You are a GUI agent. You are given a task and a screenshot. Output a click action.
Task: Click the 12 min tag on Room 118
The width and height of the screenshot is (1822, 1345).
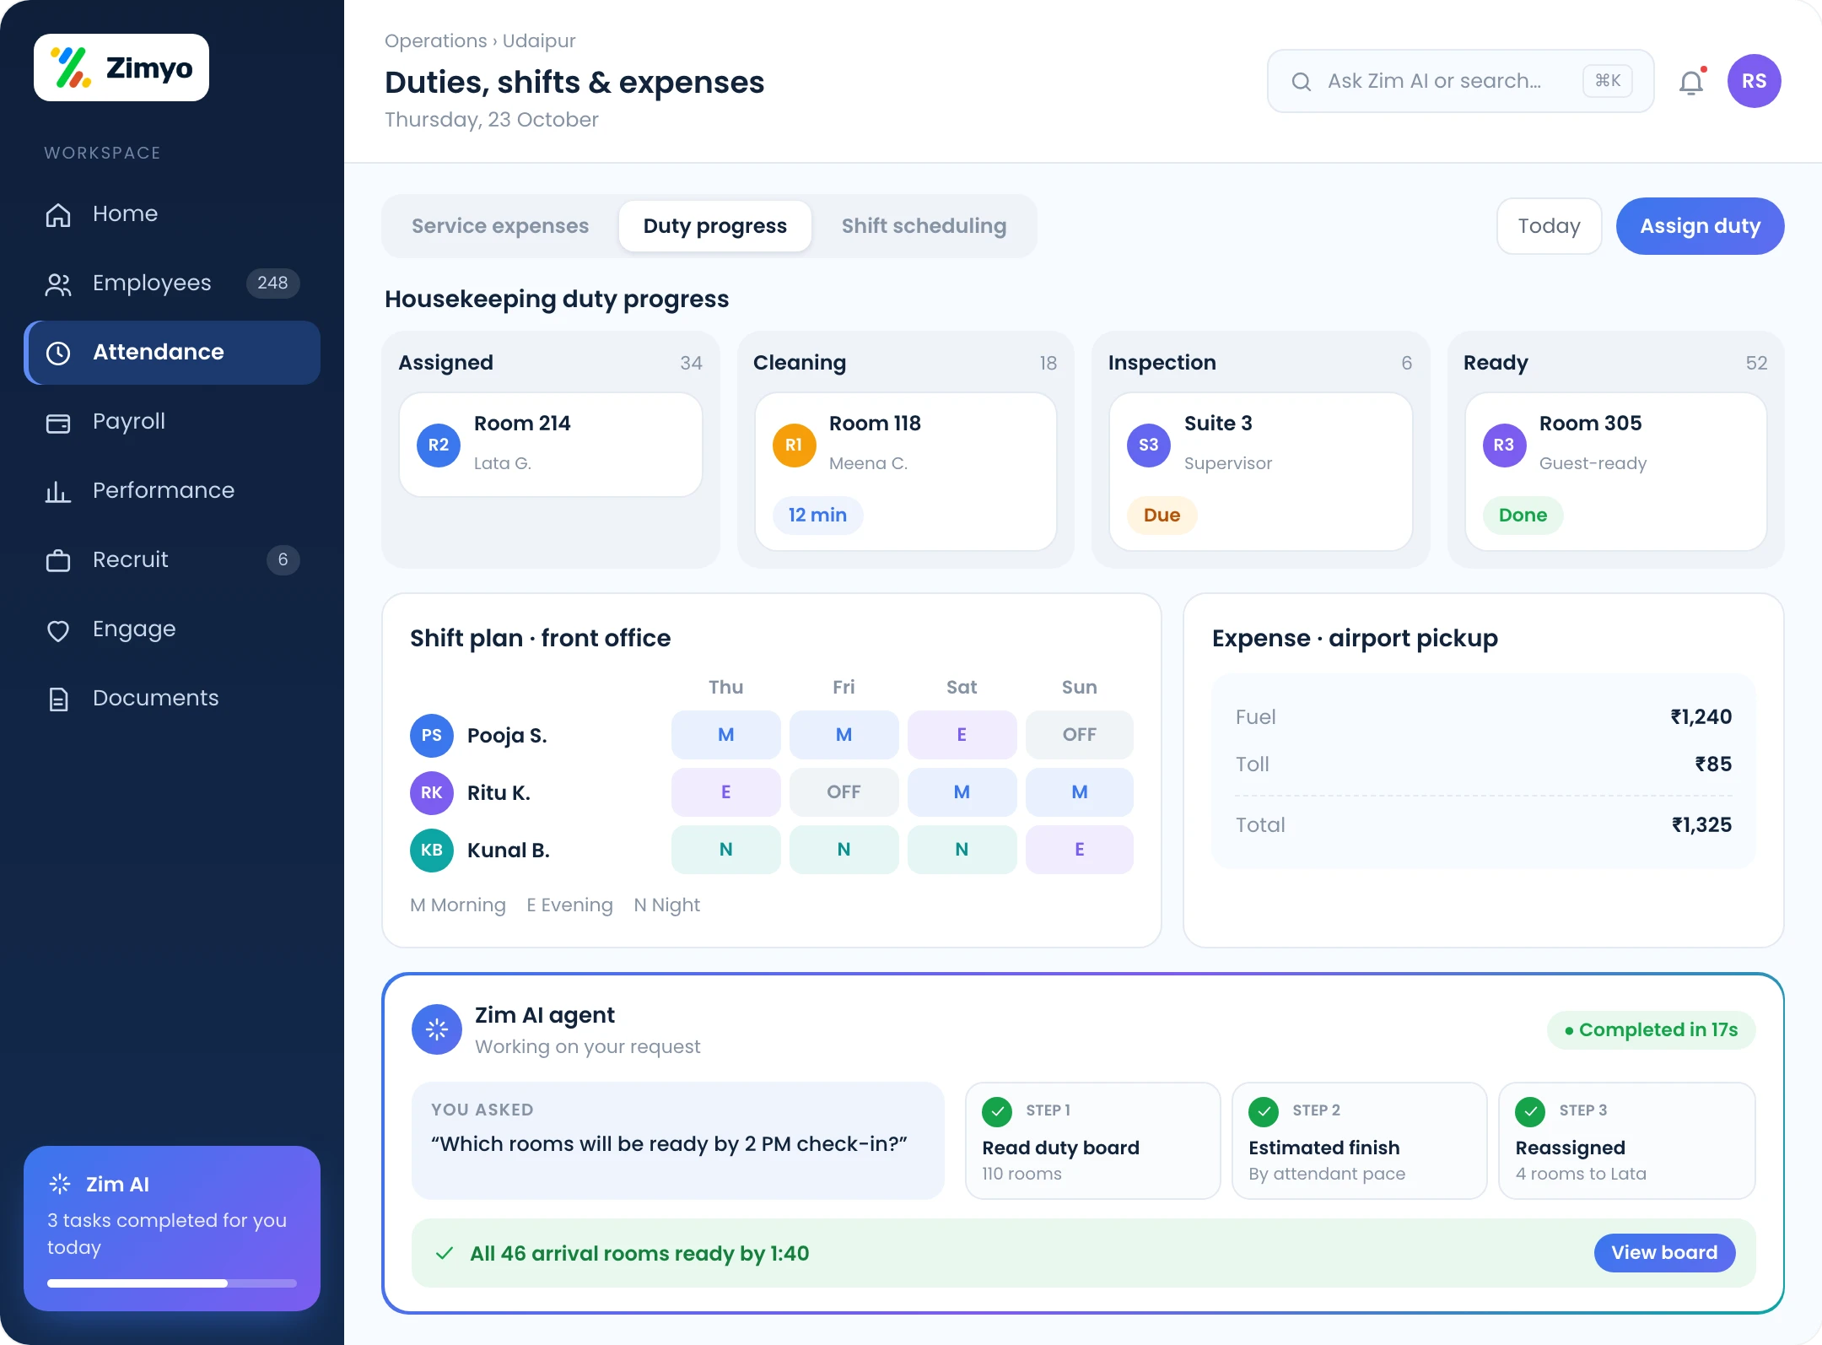817,515
